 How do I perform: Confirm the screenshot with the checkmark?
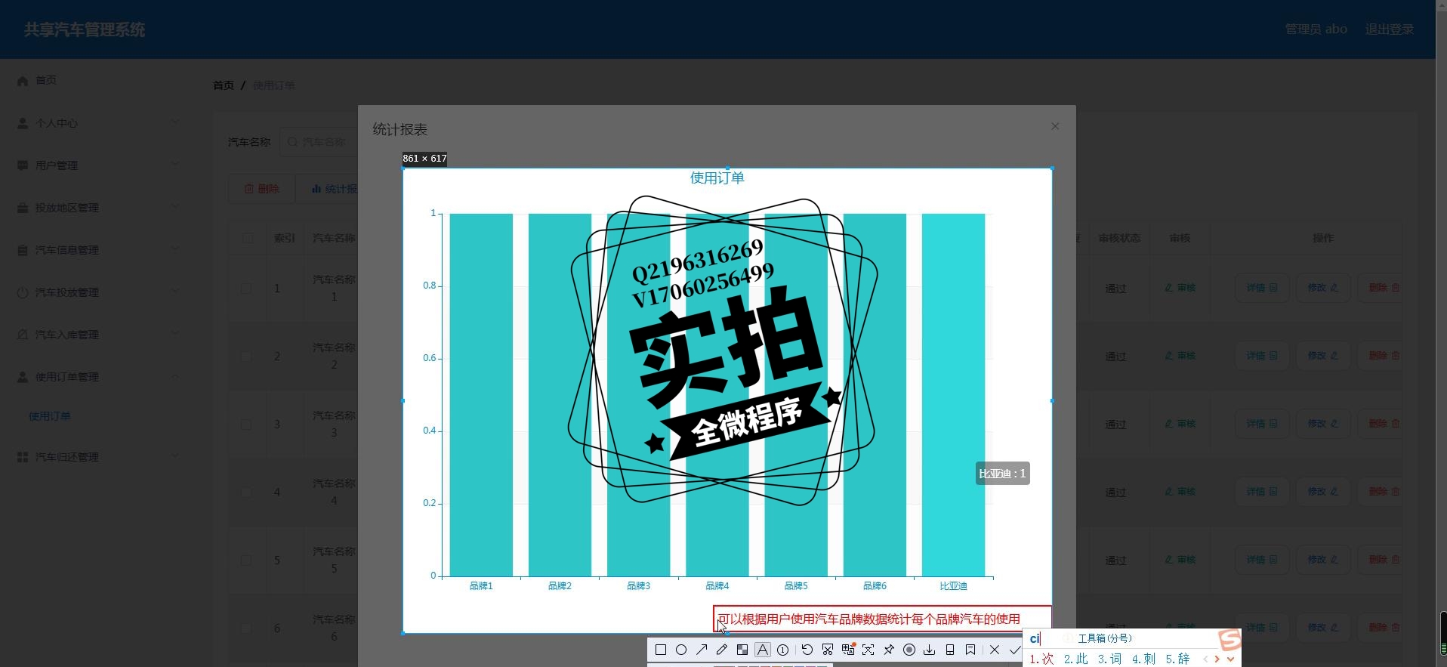1015,650
